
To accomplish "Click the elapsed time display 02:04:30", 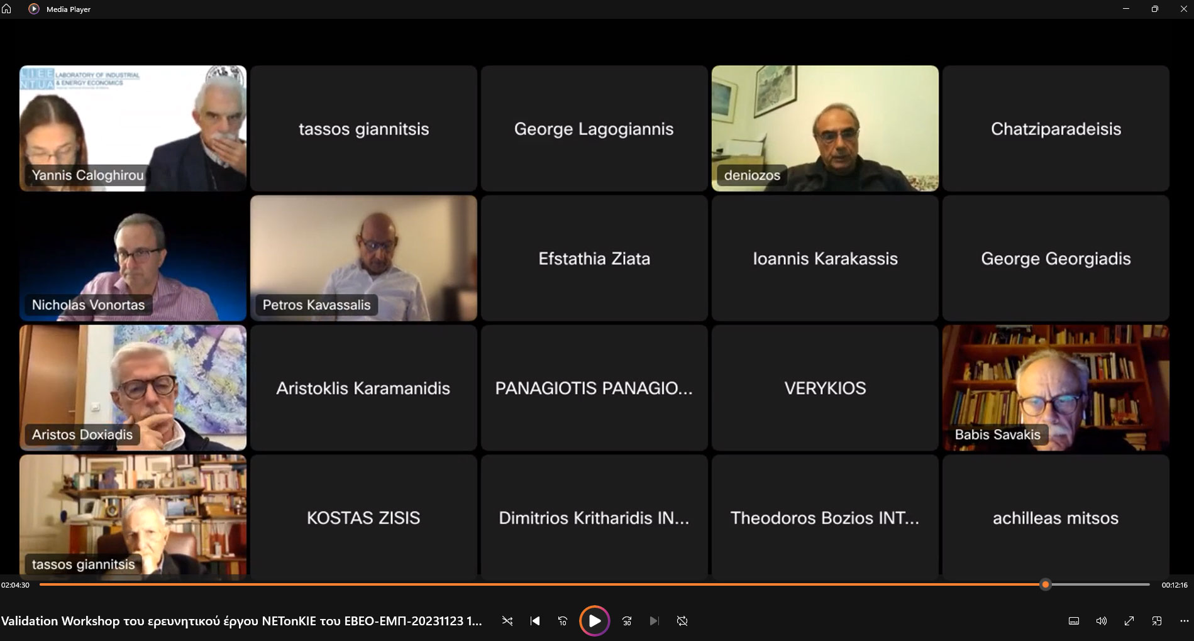I will (15, 585).
